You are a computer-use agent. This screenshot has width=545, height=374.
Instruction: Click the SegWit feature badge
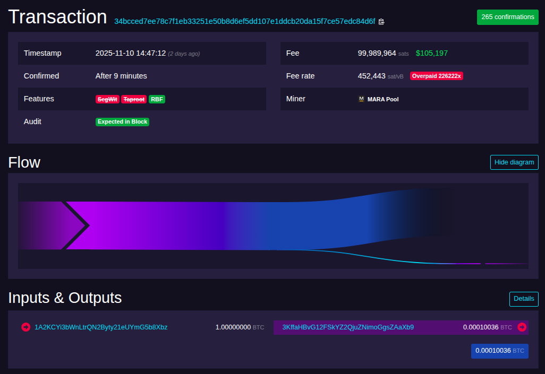(107, 99)
